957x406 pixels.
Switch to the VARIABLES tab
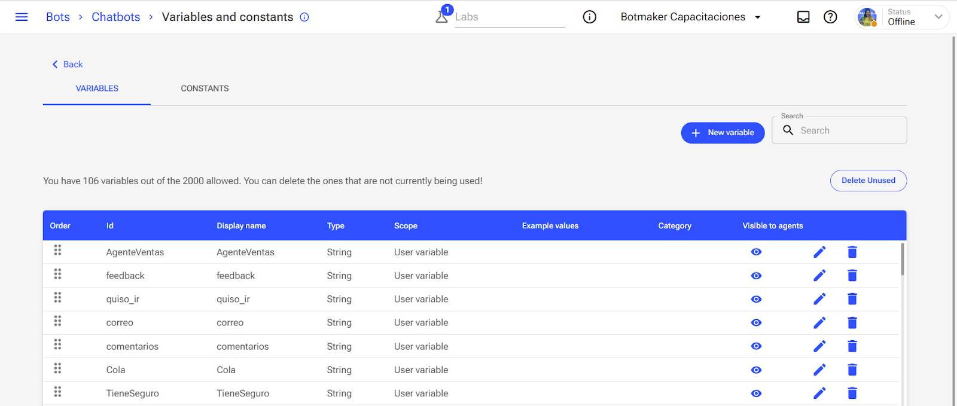tap(97, 88)
